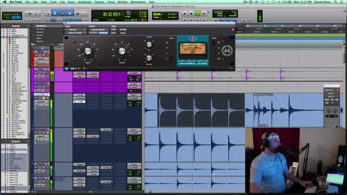Viewport: 347px width, 195px height.
Task: Open Kick SC send on Kick Trig
Action: tap(106, 130)
